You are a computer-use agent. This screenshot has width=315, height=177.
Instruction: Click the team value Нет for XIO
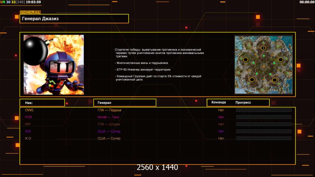point(221,131)
